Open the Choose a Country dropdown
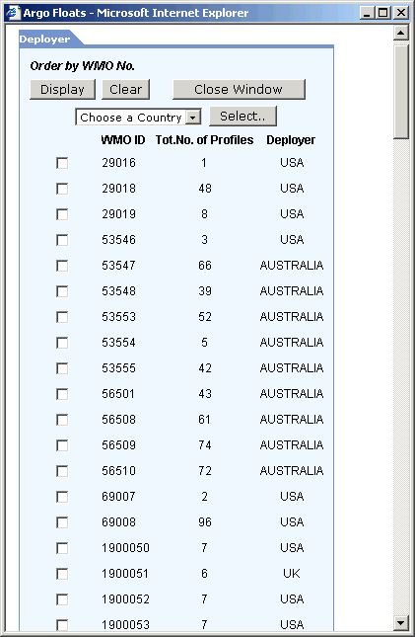This screenshot has width=415, height=637. (x=138, y=118)
